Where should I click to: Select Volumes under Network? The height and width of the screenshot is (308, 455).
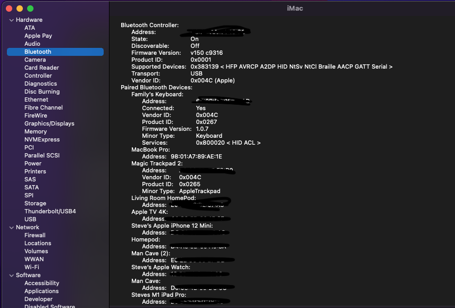click(x=36, y=252)
